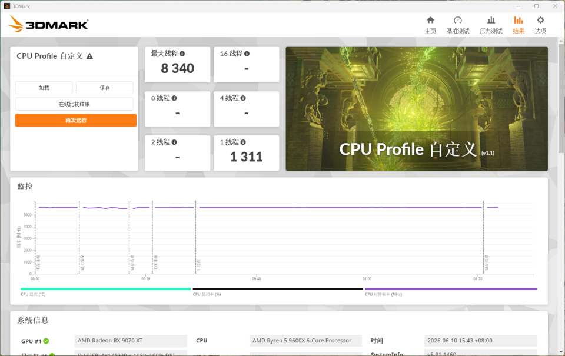
Task: Click the vertical scrollbar on the right
Action: click(561, 98)
